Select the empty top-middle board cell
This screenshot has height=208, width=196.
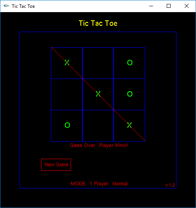click(98, 63)
